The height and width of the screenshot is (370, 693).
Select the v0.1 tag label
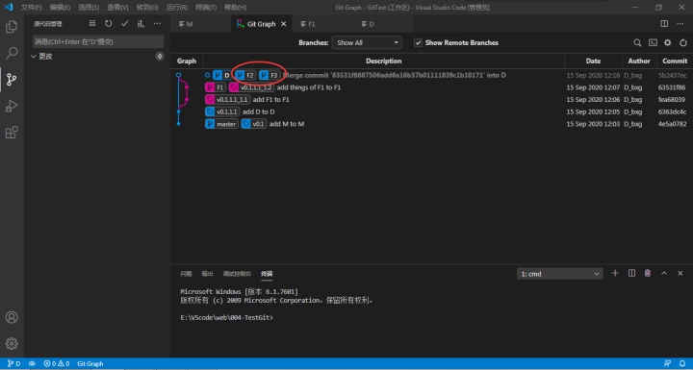[x=254, y=124]
